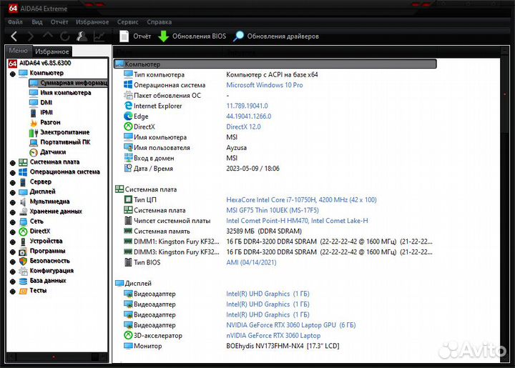Open the Отчёт menu in menu bar
515x368 pixels.
pos(59,22)
